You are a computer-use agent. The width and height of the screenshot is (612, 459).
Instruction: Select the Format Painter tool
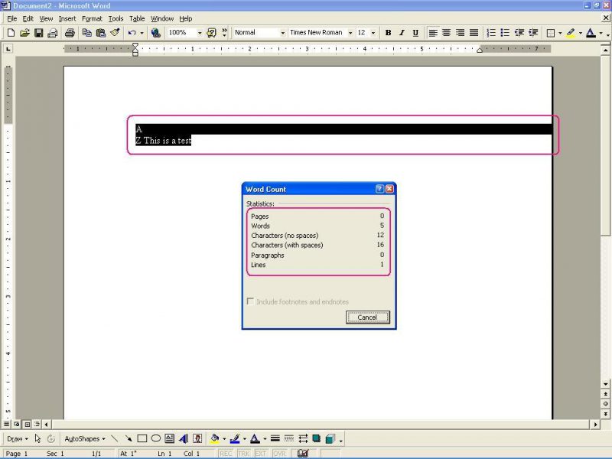click(x=115, y=32)
